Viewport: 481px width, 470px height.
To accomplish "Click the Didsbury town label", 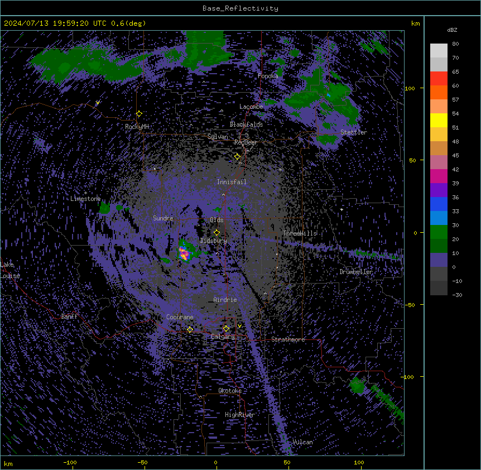I will tap(214, 241).
